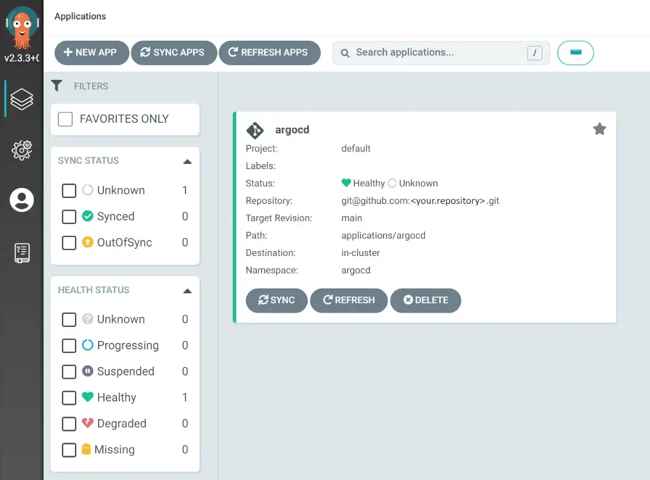The width and height of the screenshot is (650, 480).
Task: Check the Progressing filter checkbox
Action: pos(69,346)
